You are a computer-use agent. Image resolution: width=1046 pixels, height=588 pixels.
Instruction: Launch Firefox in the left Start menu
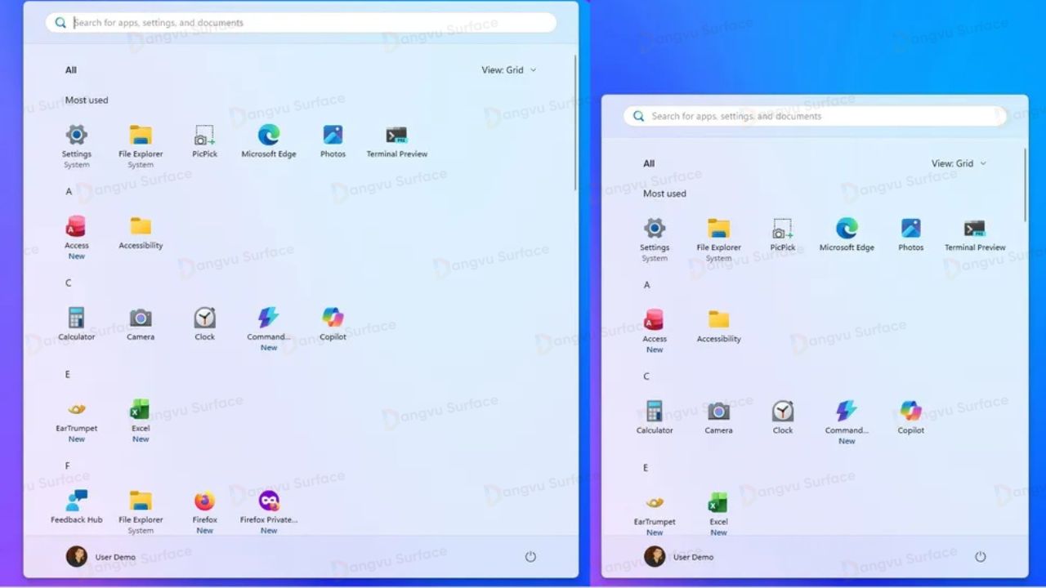coord(204,511)
